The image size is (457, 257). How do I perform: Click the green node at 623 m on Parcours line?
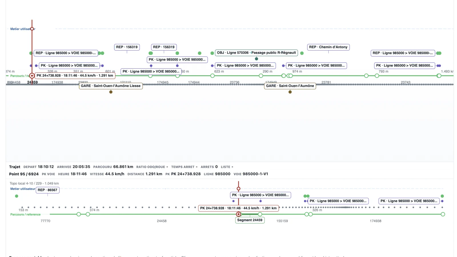tap(213, 76)
